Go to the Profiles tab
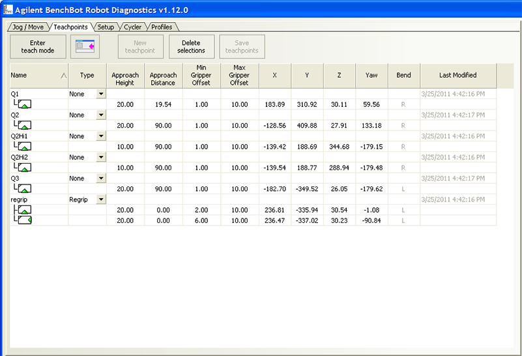The height and width of the screenshot is (356, 522). (x=162, y=27)
